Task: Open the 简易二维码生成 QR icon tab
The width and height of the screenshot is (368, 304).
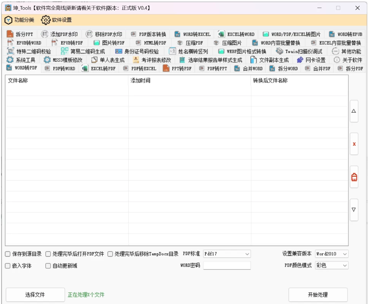Action: pos(65,51)
